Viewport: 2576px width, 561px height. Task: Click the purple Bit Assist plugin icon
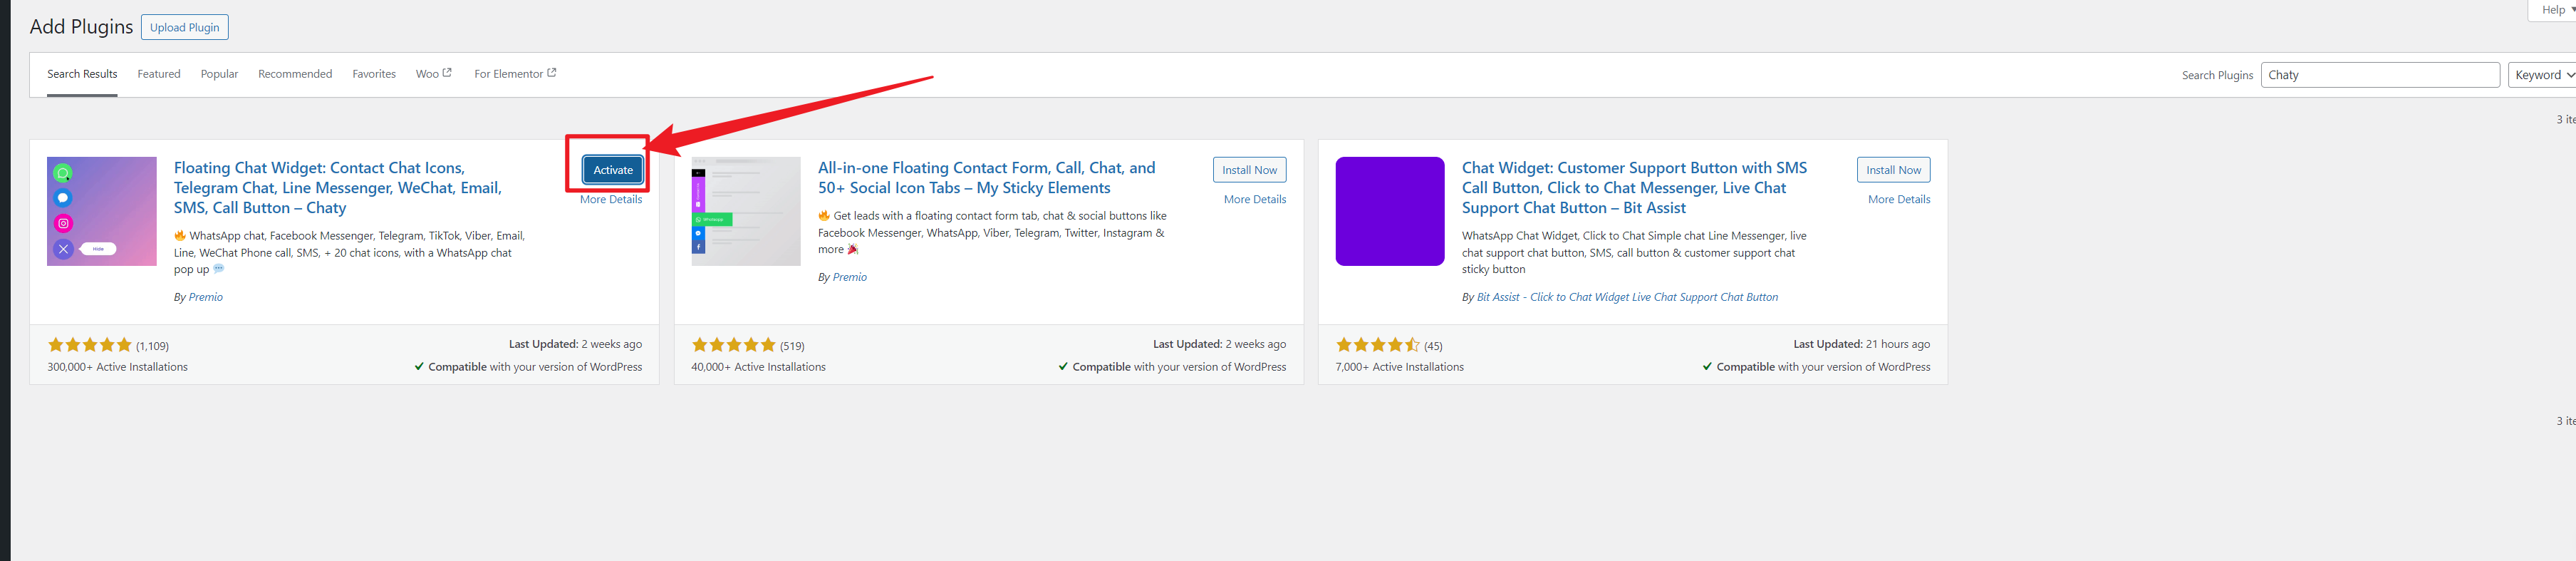pos(1389,211)
